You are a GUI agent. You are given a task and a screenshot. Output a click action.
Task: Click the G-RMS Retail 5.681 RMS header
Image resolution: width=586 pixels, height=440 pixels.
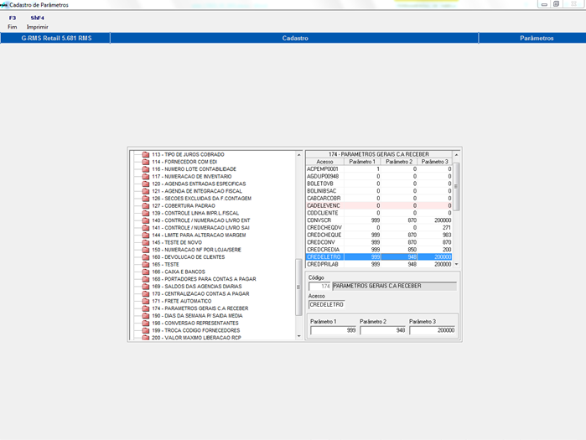55,38
